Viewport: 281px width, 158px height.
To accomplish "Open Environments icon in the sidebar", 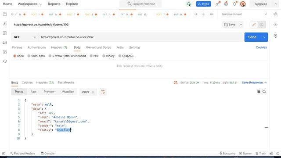I will coord(5,33).
